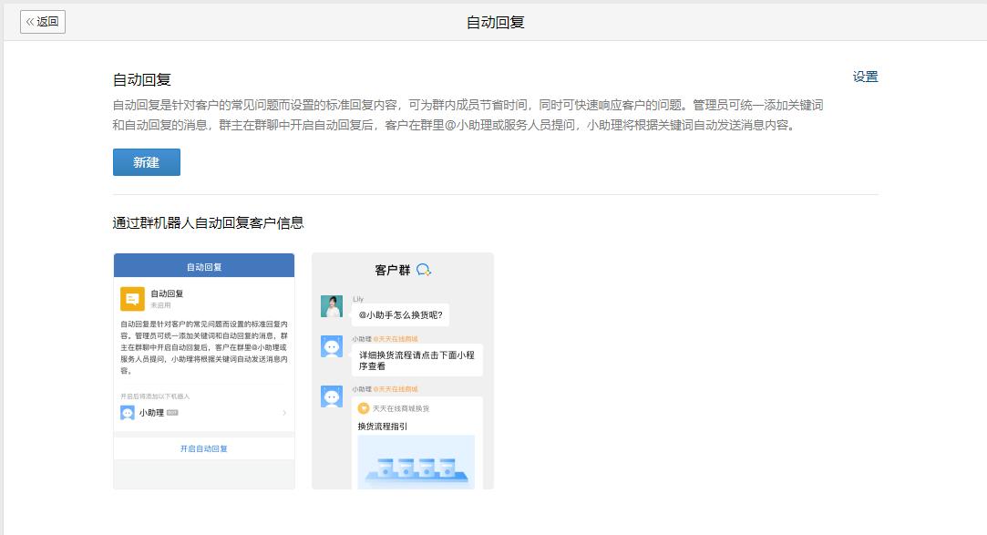Click 小助理 avatar next to the 详细换货流程 reply

[331, 346]
